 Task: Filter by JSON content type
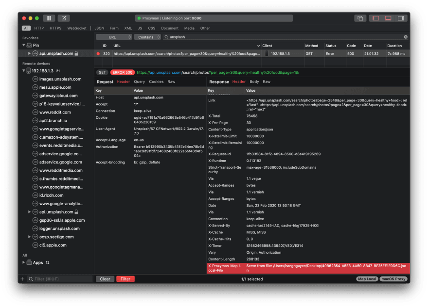[99, 28]
